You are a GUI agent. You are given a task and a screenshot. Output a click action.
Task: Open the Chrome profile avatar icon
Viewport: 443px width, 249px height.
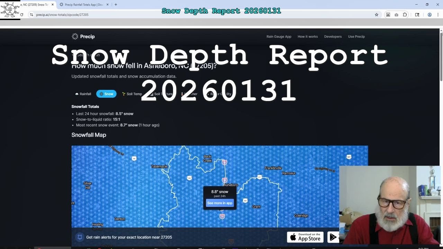tap(430, 15)
